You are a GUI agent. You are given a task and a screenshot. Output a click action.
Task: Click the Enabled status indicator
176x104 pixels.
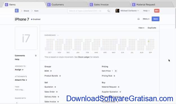point(35,19)
